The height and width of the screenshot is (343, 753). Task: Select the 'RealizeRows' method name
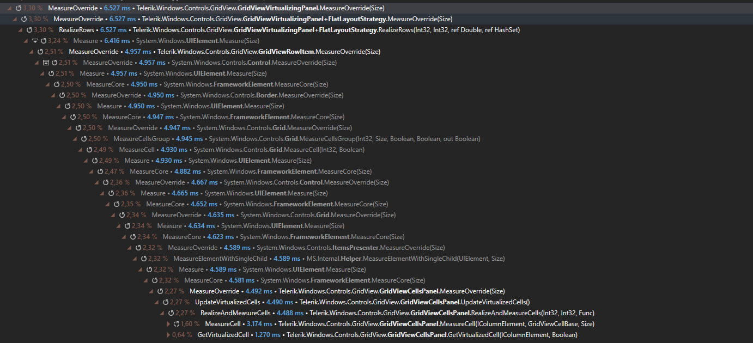coord(76,30)
